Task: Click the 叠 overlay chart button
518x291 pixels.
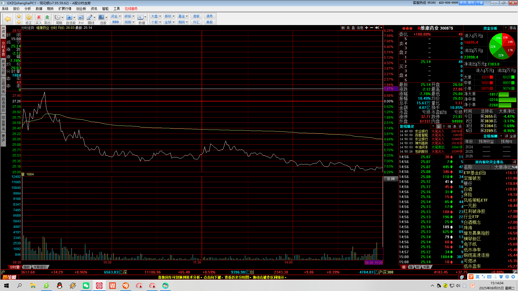Action: (x=353, y=28)
